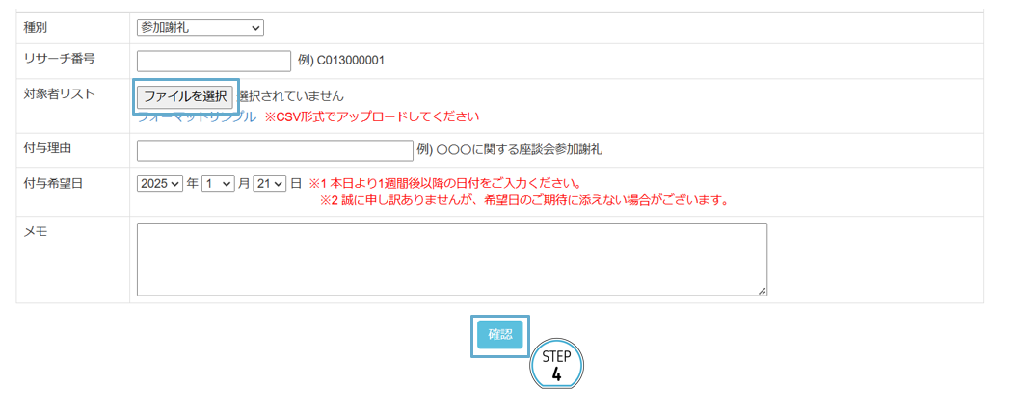Click the 対象者リスト row label

59,93
